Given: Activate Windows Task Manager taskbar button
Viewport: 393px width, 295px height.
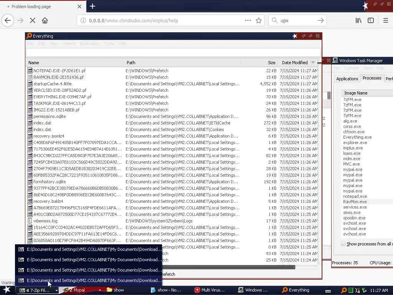Looking at the screenshot, I should [x=253, y=290].
